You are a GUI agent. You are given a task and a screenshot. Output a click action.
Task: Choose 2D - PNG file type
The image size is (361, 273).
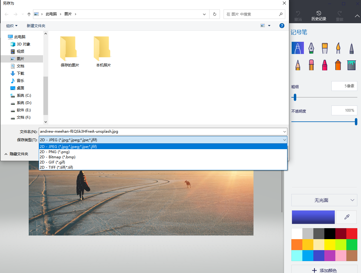click(163, 152)
